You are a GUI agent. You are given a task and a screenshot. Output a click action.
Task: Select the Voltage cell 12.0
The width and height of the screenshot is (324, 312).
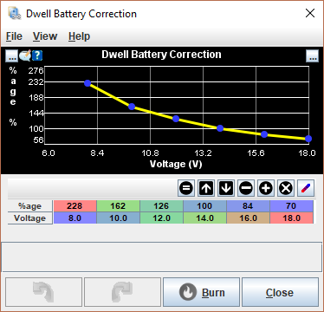point(161,218)
